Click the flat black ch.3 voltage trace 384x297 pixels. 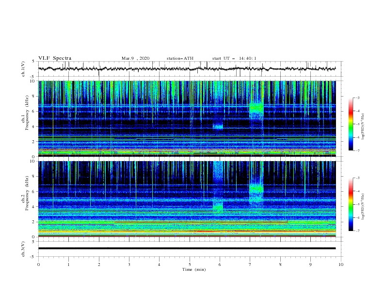click(187, 248)
